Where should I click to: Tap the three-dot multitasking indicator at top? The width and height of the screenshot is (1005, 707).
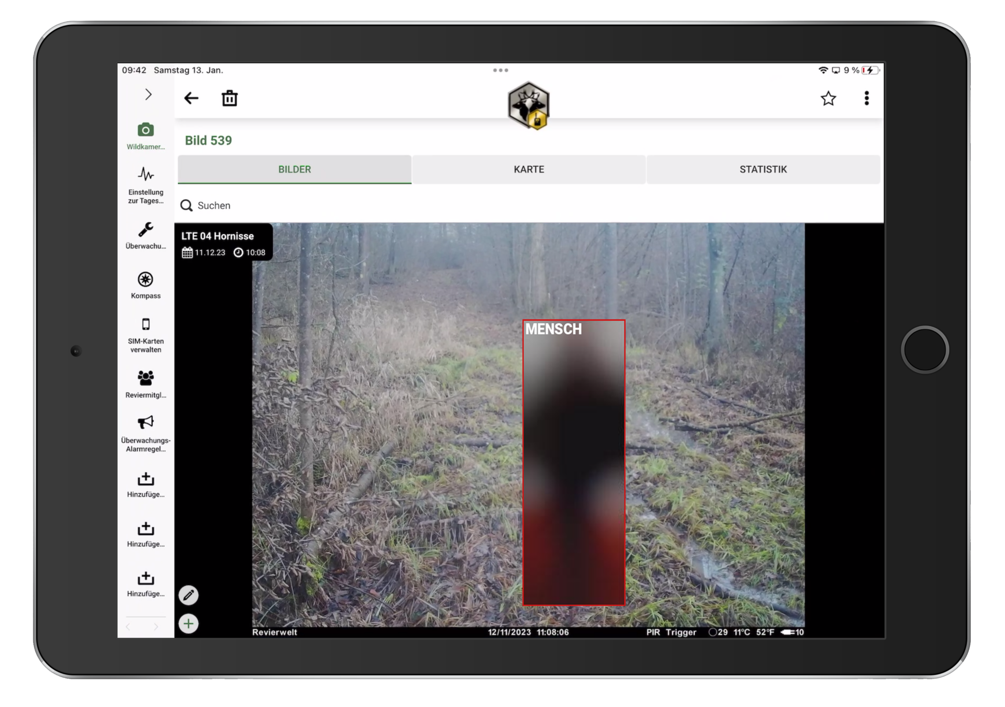pos(500,70)
